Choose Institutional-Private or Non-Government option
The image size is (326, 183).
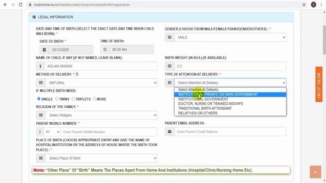[230, 95]
